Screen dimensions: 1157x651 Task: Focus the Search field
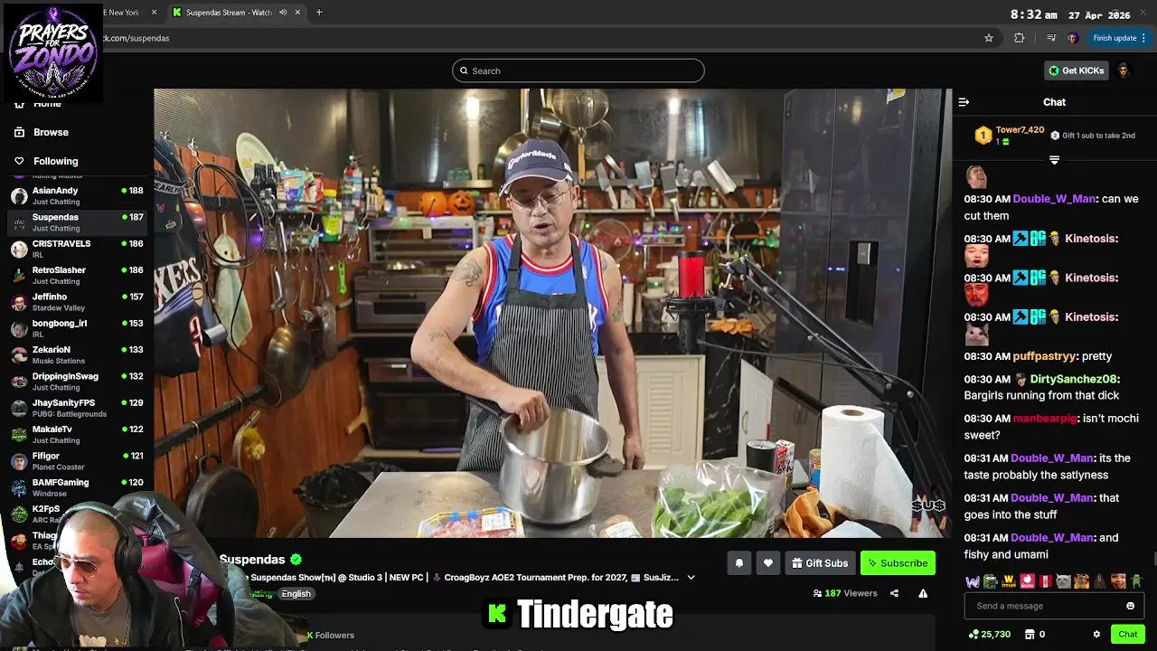[x=578, y=71]
